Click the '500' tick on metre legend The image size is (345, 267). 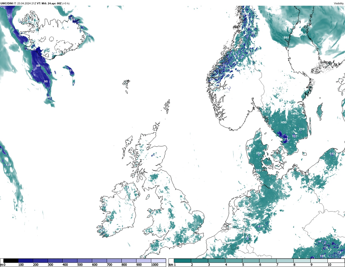[80, 265]
